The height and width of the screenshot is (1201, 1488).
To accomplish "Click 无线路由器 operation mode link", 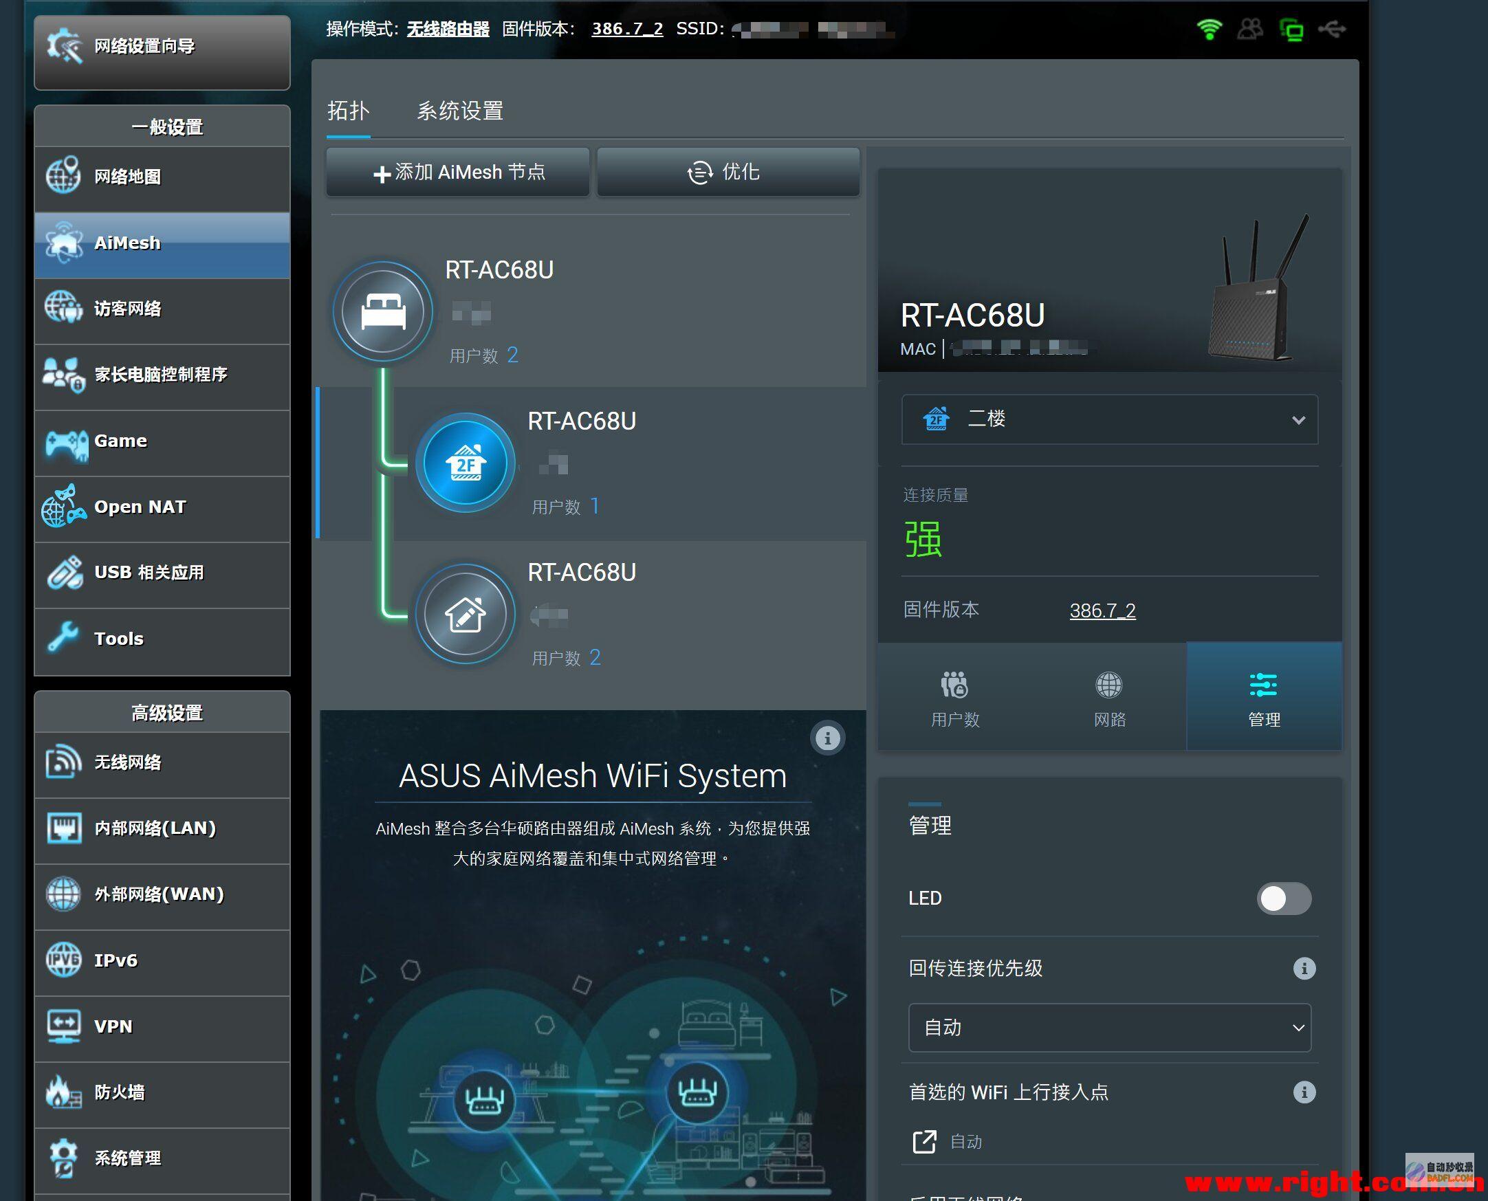I will coord(448,29).
